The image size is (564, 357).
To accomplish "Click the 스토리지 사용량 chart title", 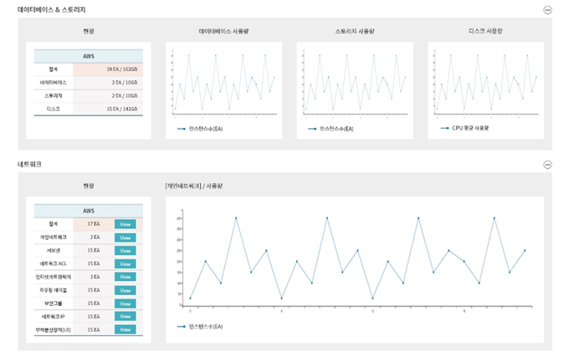I will pos(355,31).
